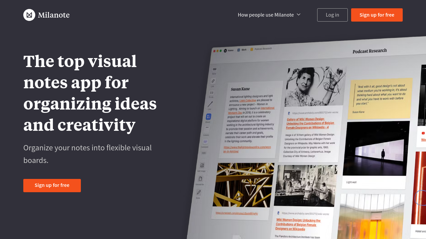This screenshot has width=426, height=239.
Task: Select the Comment tool icon
Action: pyautogui.click(x=205, y=142)
